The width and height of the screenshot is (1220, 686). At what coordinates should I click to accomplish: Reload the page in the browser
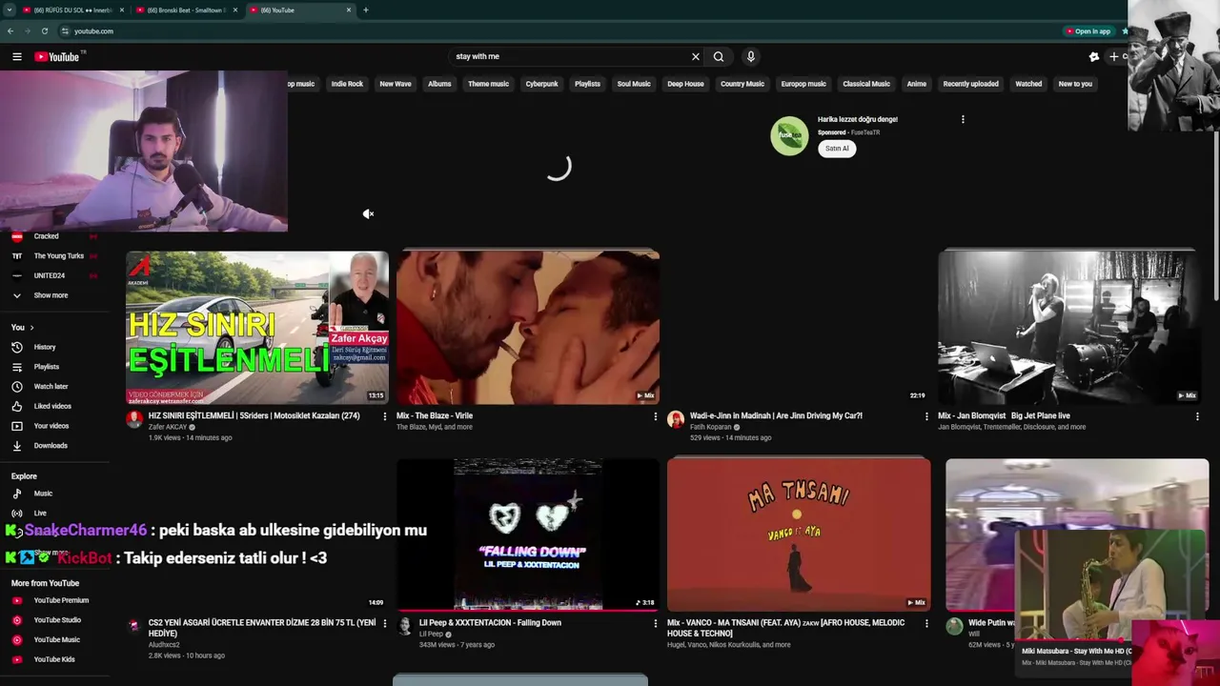pos(45,30)
